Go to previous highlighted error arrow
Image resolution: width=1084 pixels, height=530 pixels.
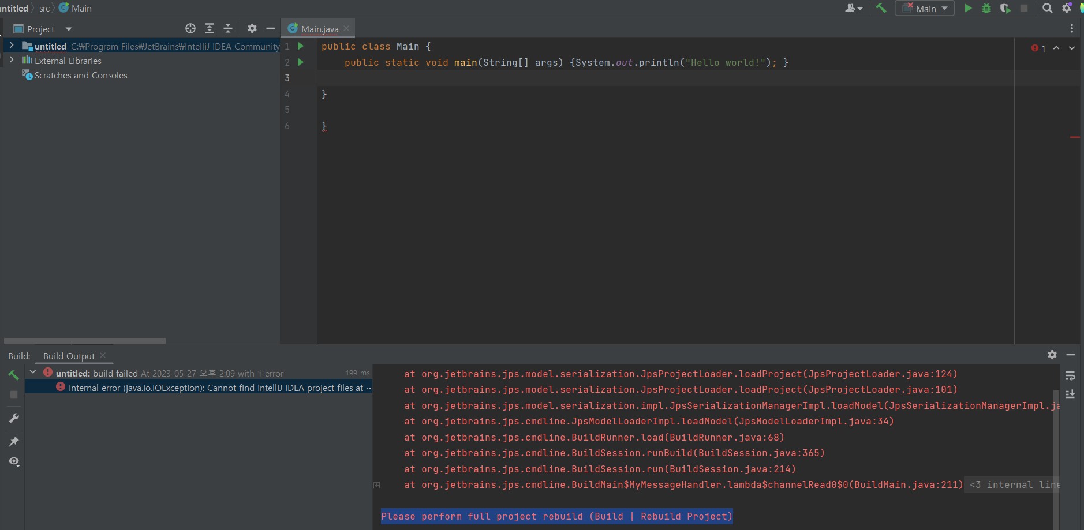tap(1056, 48)
